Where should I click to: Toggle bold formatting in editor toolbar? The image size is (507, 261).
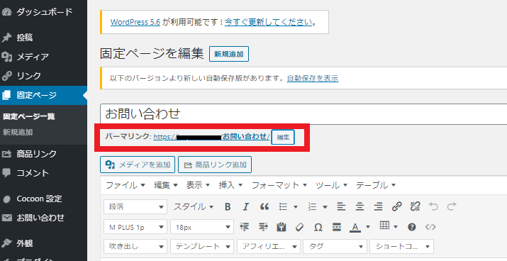228,206
